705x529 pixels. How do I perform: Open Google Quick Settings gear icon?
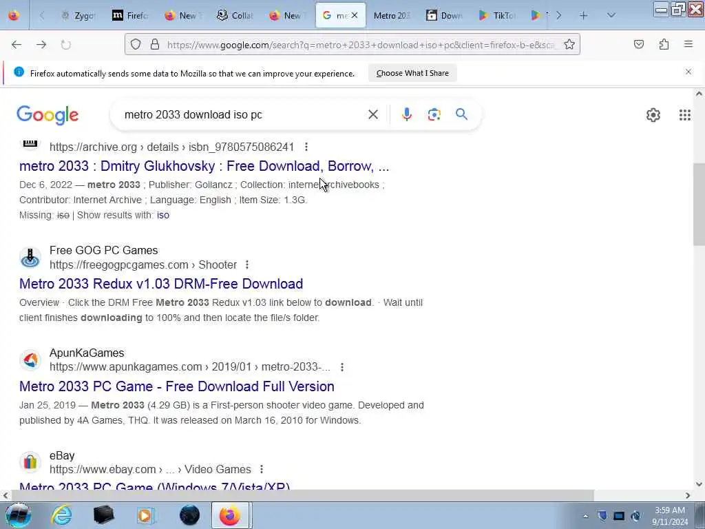tap(653, 115)
